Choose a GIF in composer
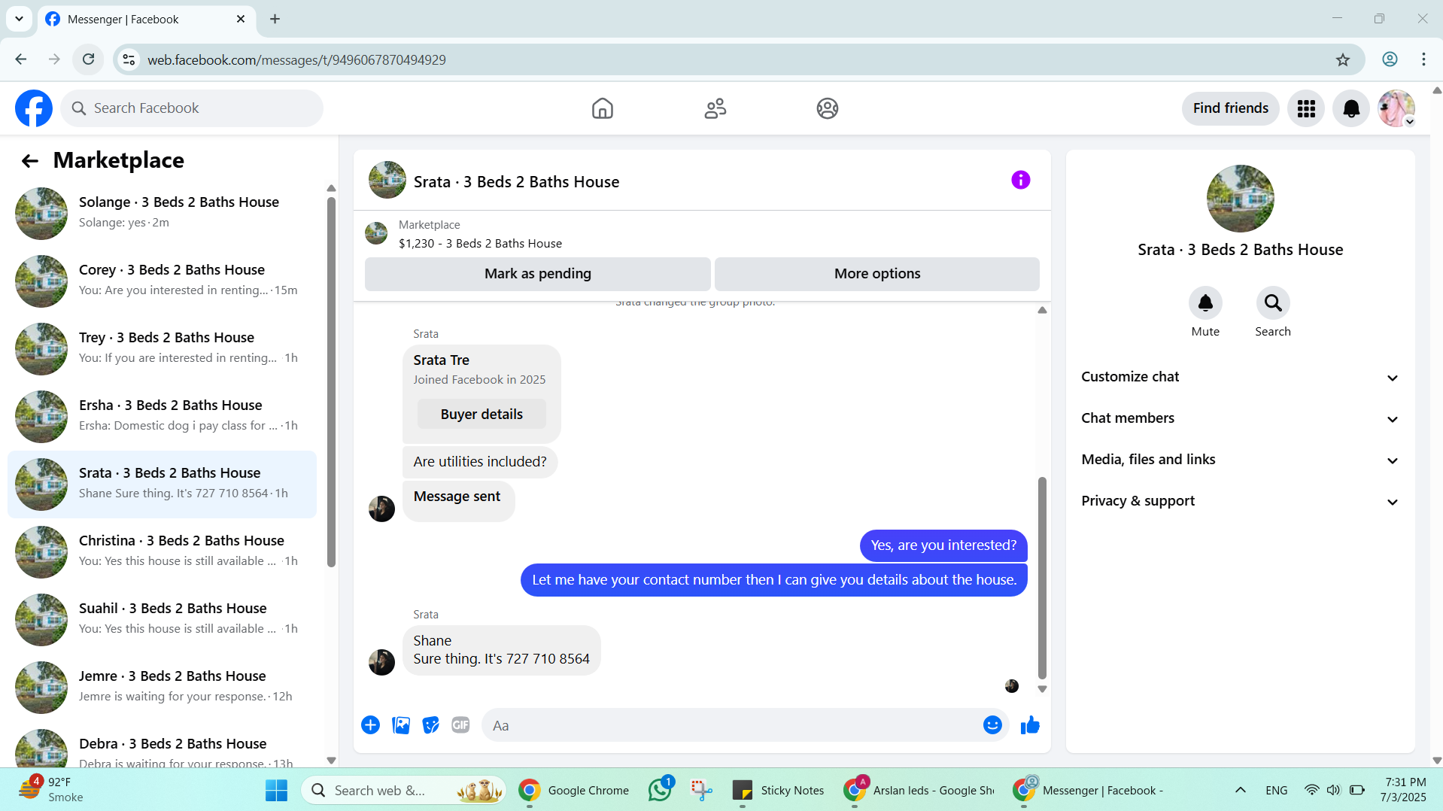Image resolution: width=1443 pixels, height=811 pixels. [460, 725]
